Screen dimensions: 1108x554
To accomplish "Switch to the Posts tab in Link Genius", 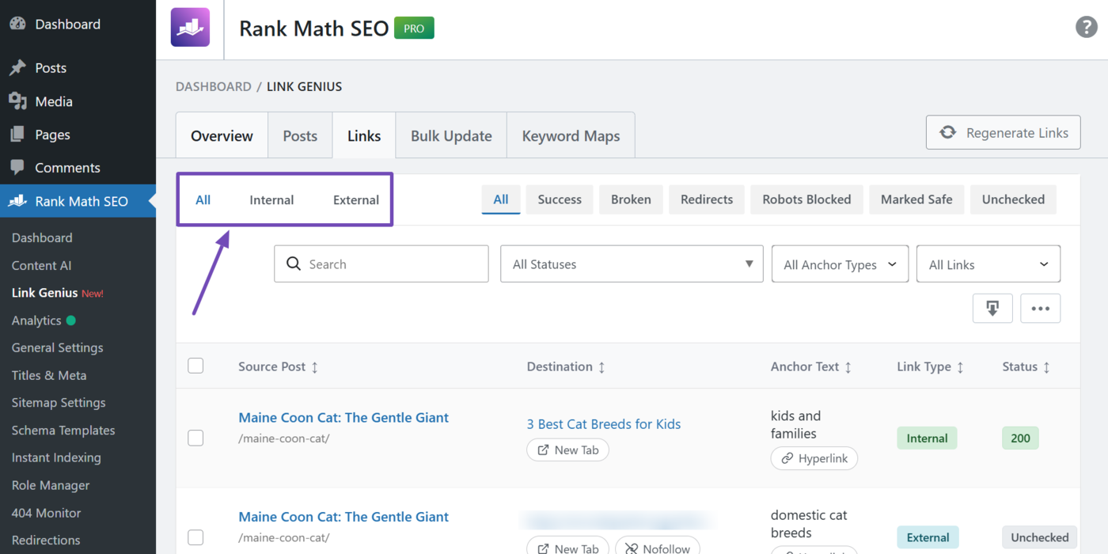I will coord(300,135).
